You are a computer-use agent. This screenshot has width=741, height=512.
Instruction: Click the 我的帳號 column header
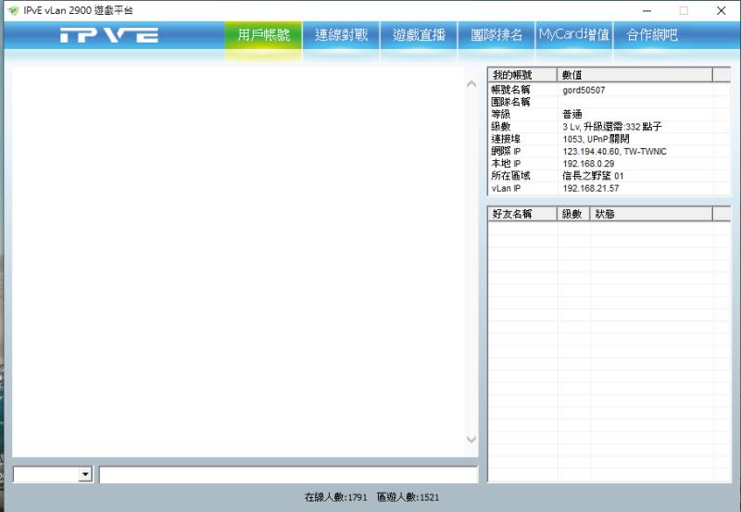click(x=522, y=75)
